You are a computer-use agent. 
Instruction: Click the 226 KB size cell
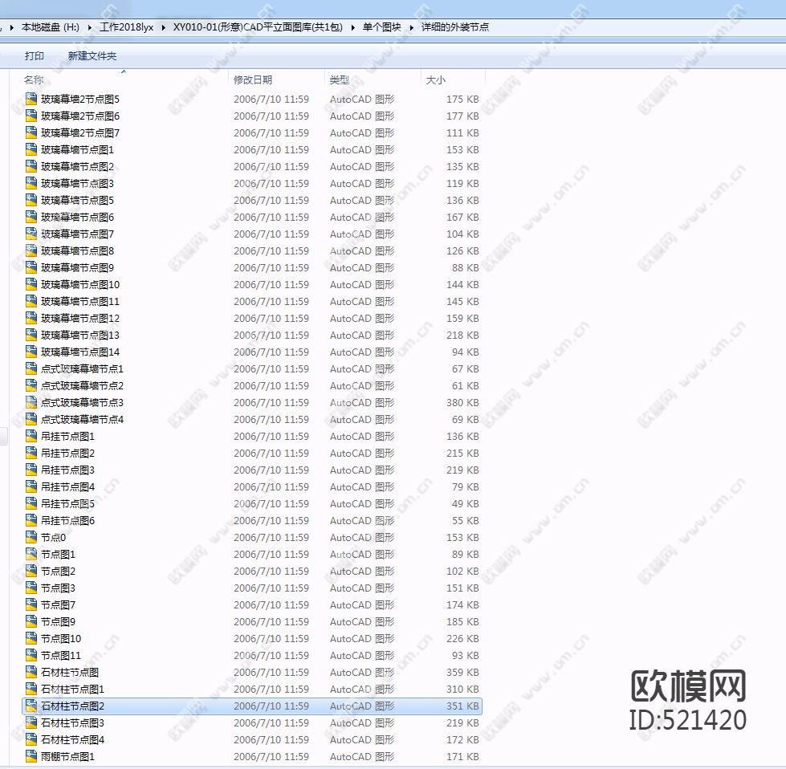click(462, 638)
